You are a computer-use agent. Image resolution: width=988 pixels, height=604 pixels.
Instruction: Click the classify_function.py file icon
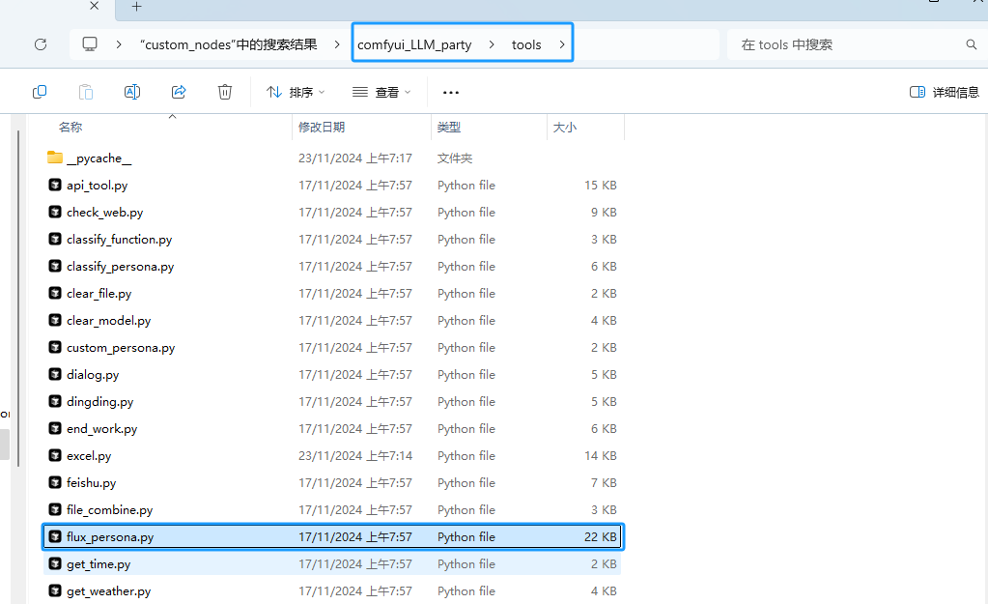55,239
